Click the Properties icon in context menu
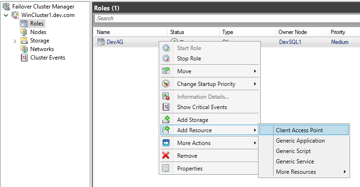The height and width of the screenshot is (187, 360). click(166, 168)
